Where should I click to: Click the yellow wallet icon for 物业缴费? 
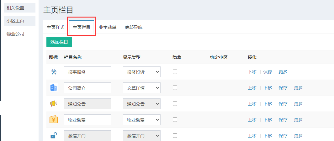53,120
